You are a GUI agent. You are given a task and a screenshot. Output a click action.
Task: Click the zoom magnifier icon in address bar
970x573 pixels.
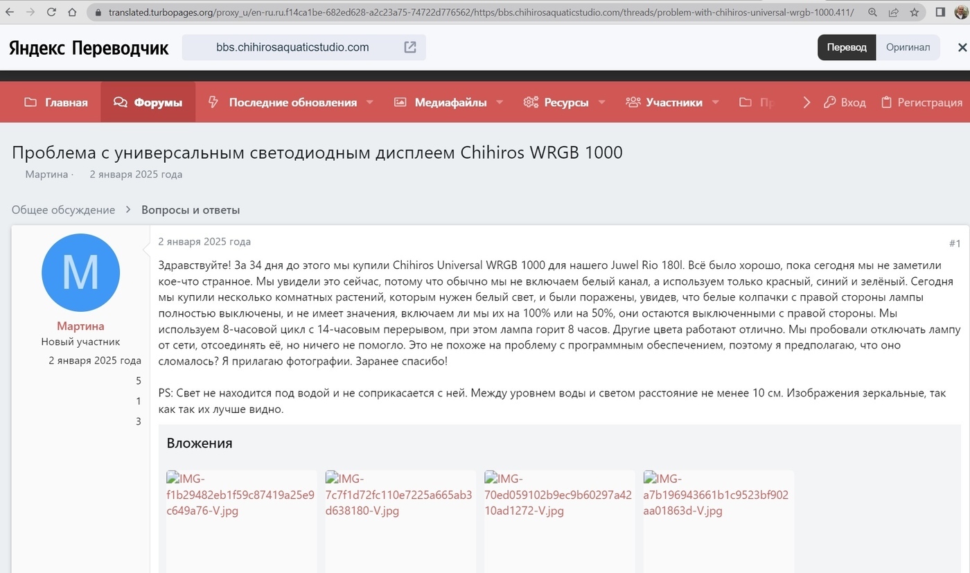(x=872, y=12)
